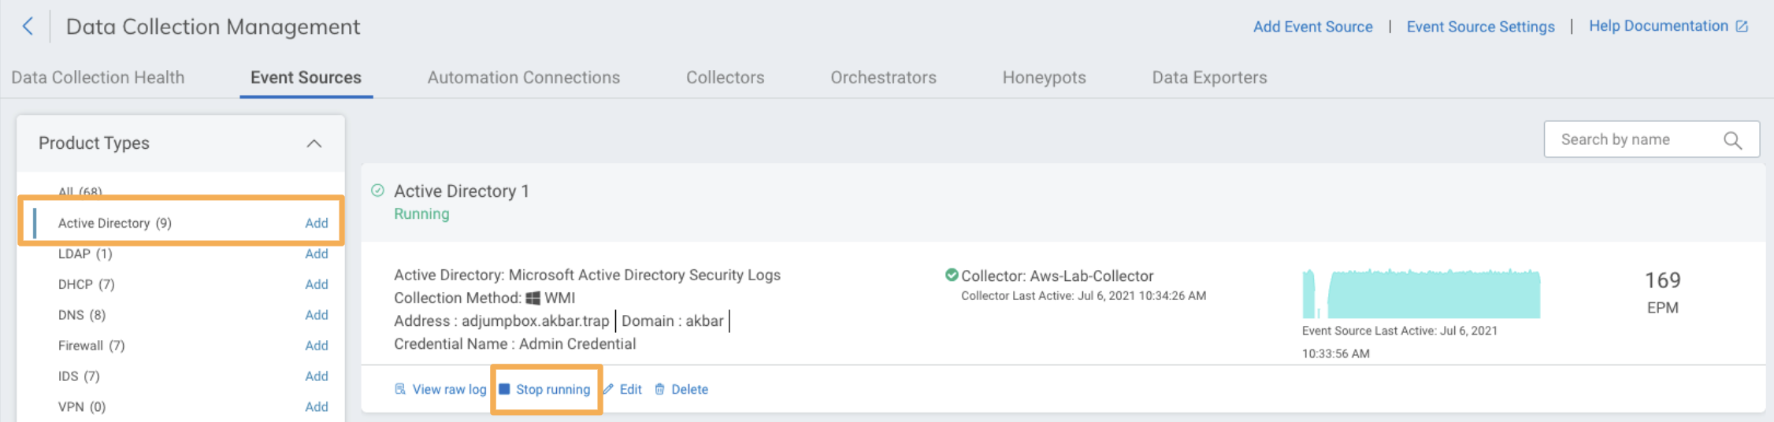Click in the Search by name field
The image size is (1774, 422).
tap(1651, 139)
